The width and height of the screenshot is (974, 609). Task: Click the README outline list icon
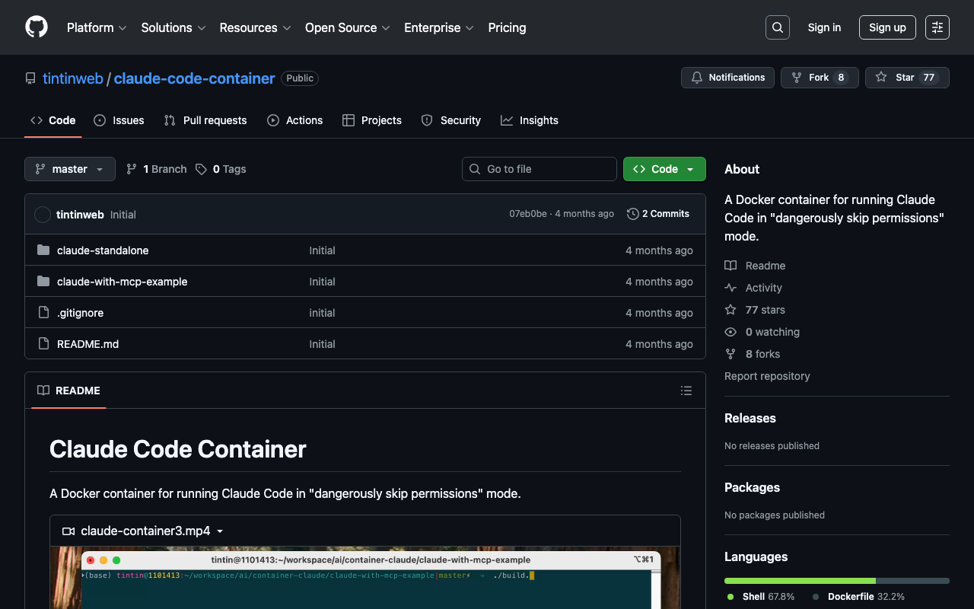click(x=686, y=391)
